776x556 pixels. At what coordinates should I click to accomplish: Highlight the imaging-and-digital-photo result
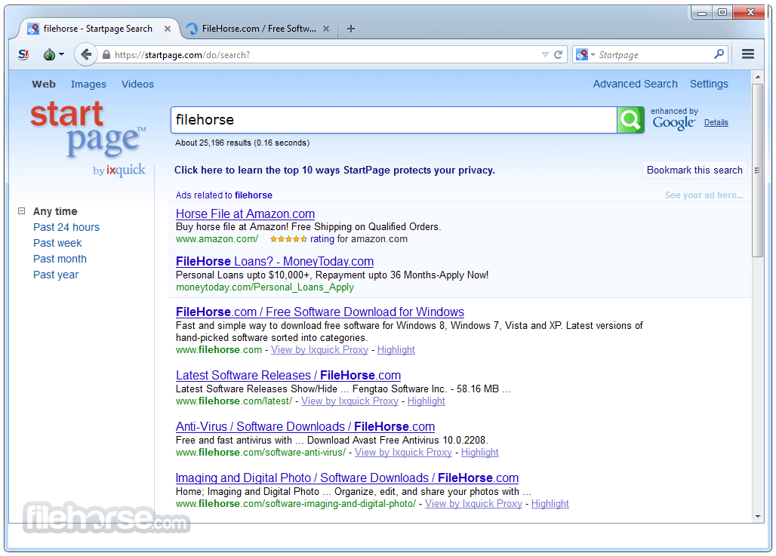[550, 503]
